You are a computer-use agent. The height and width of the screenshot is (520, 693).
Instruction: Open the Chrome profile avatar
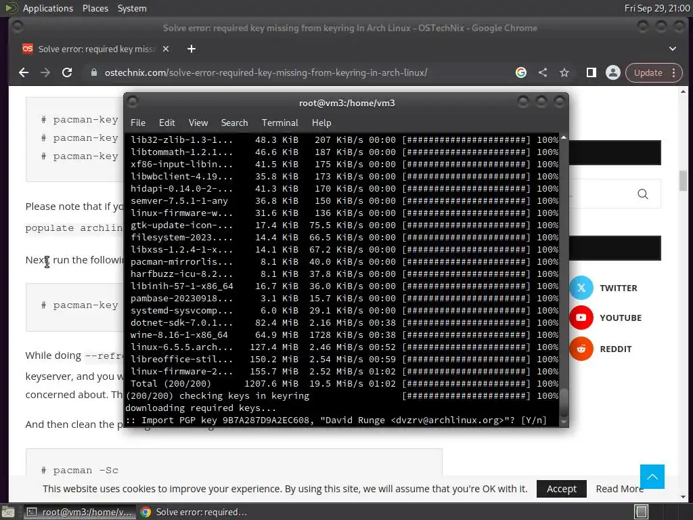[x=613, y=72]
